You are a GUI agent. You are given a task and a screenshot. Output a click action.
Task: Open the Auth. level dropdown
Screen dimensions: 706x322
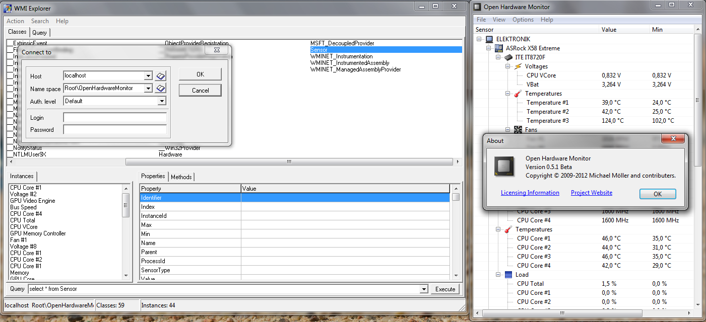click(161, 101)
